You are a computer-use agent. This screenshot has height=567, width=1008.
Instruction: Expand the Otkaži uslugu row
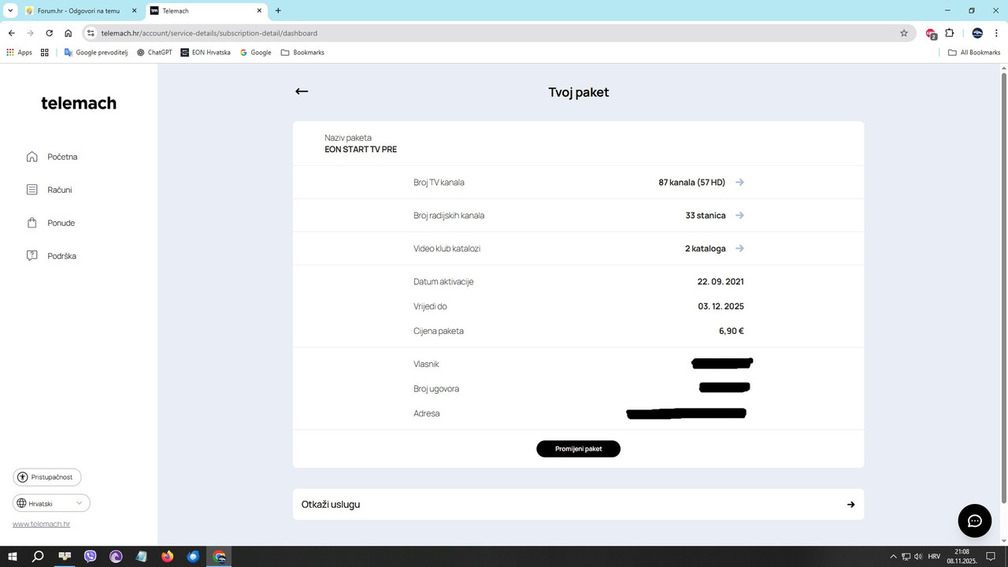[578, 504]
